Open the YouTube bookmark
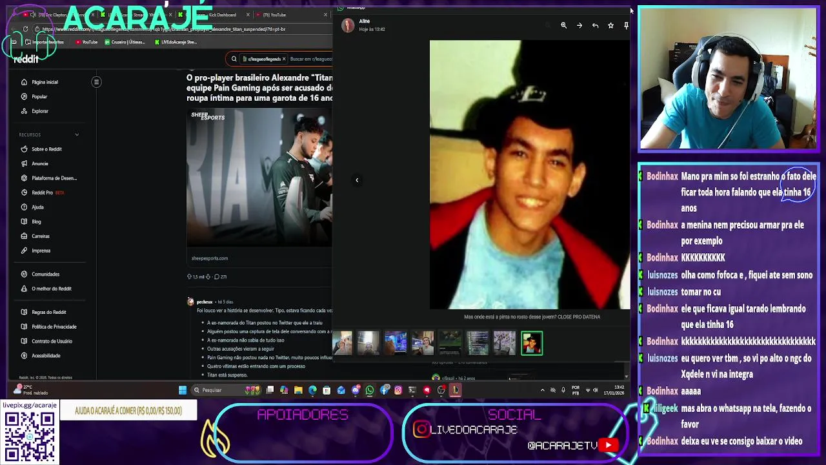This screenshot has height=465, width=826. pyautogui.click(x=86, y=42)
